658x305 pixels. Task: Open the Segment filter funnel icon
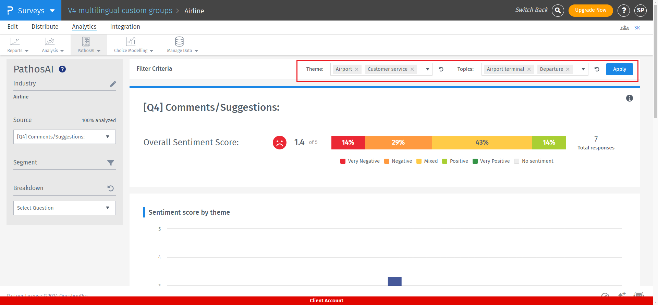point(111,163)
